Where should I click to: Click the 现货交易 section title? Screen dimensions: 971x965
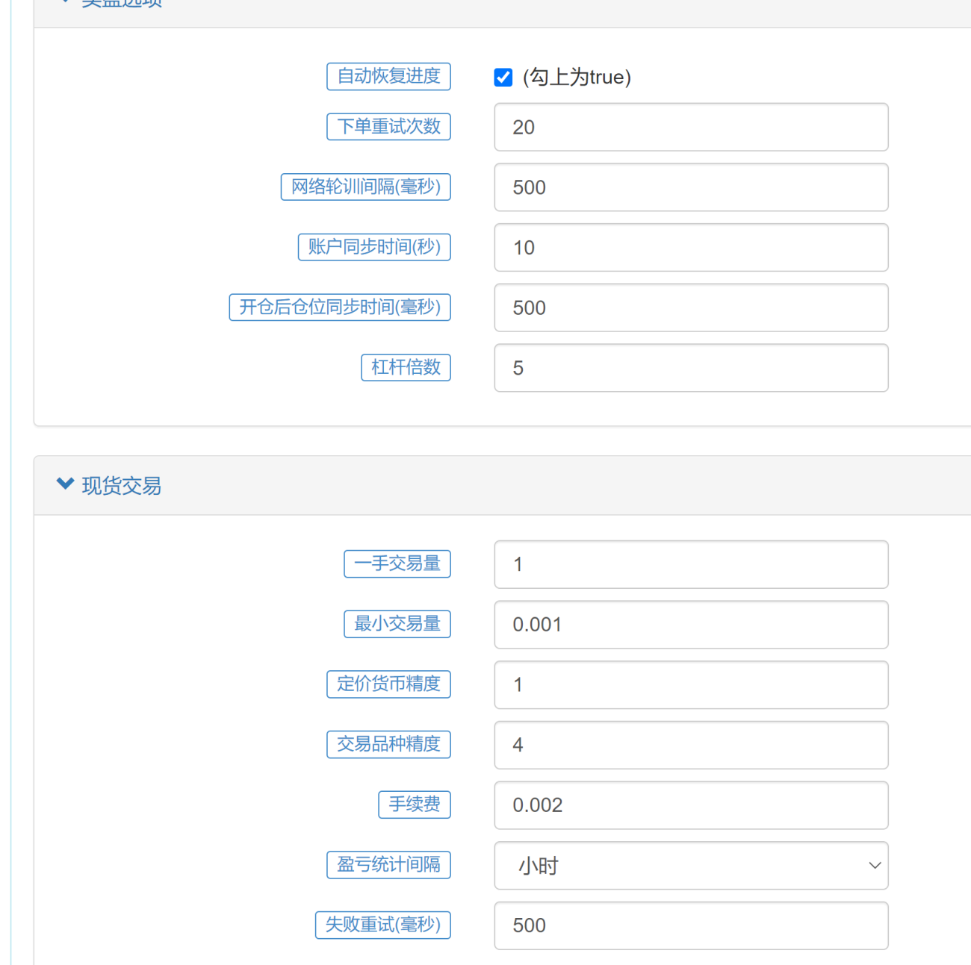tap(122, 486)
